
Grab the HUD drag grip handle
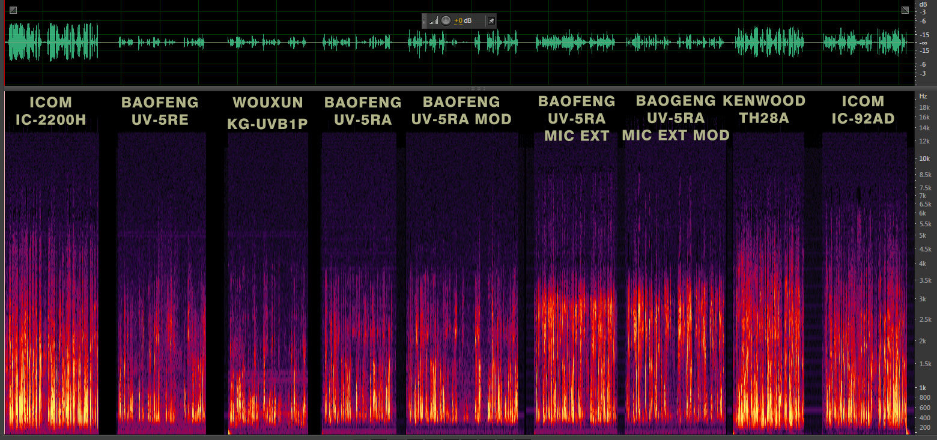click(x=425, y=21)
